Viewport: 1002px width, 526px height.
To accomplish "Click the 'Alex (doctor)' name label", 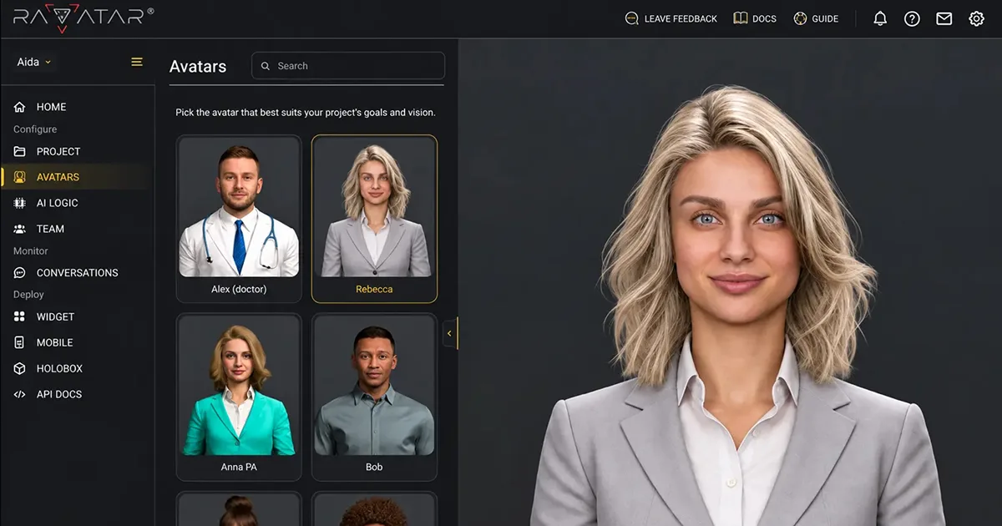I will 239,289.
